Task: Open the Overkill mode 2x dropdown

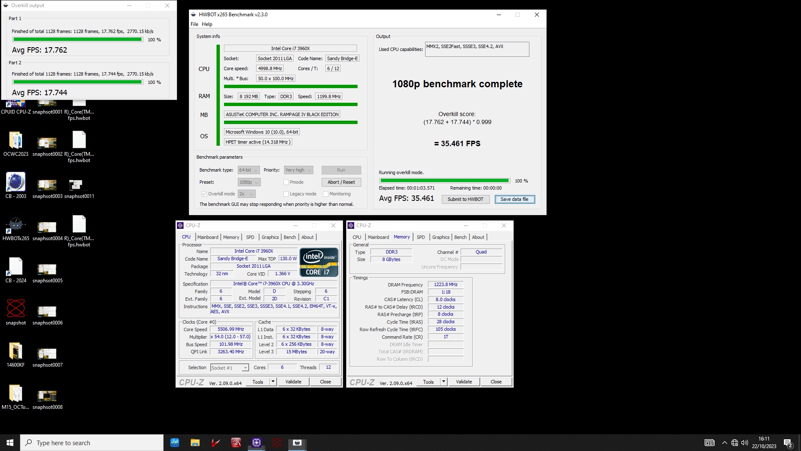Action: pos(247,194)
